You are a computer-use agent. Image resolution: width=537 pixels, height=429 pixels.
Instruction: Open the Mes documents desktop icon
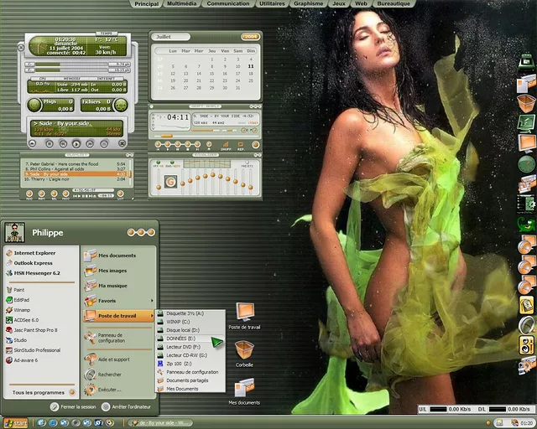tap(244, 389)
